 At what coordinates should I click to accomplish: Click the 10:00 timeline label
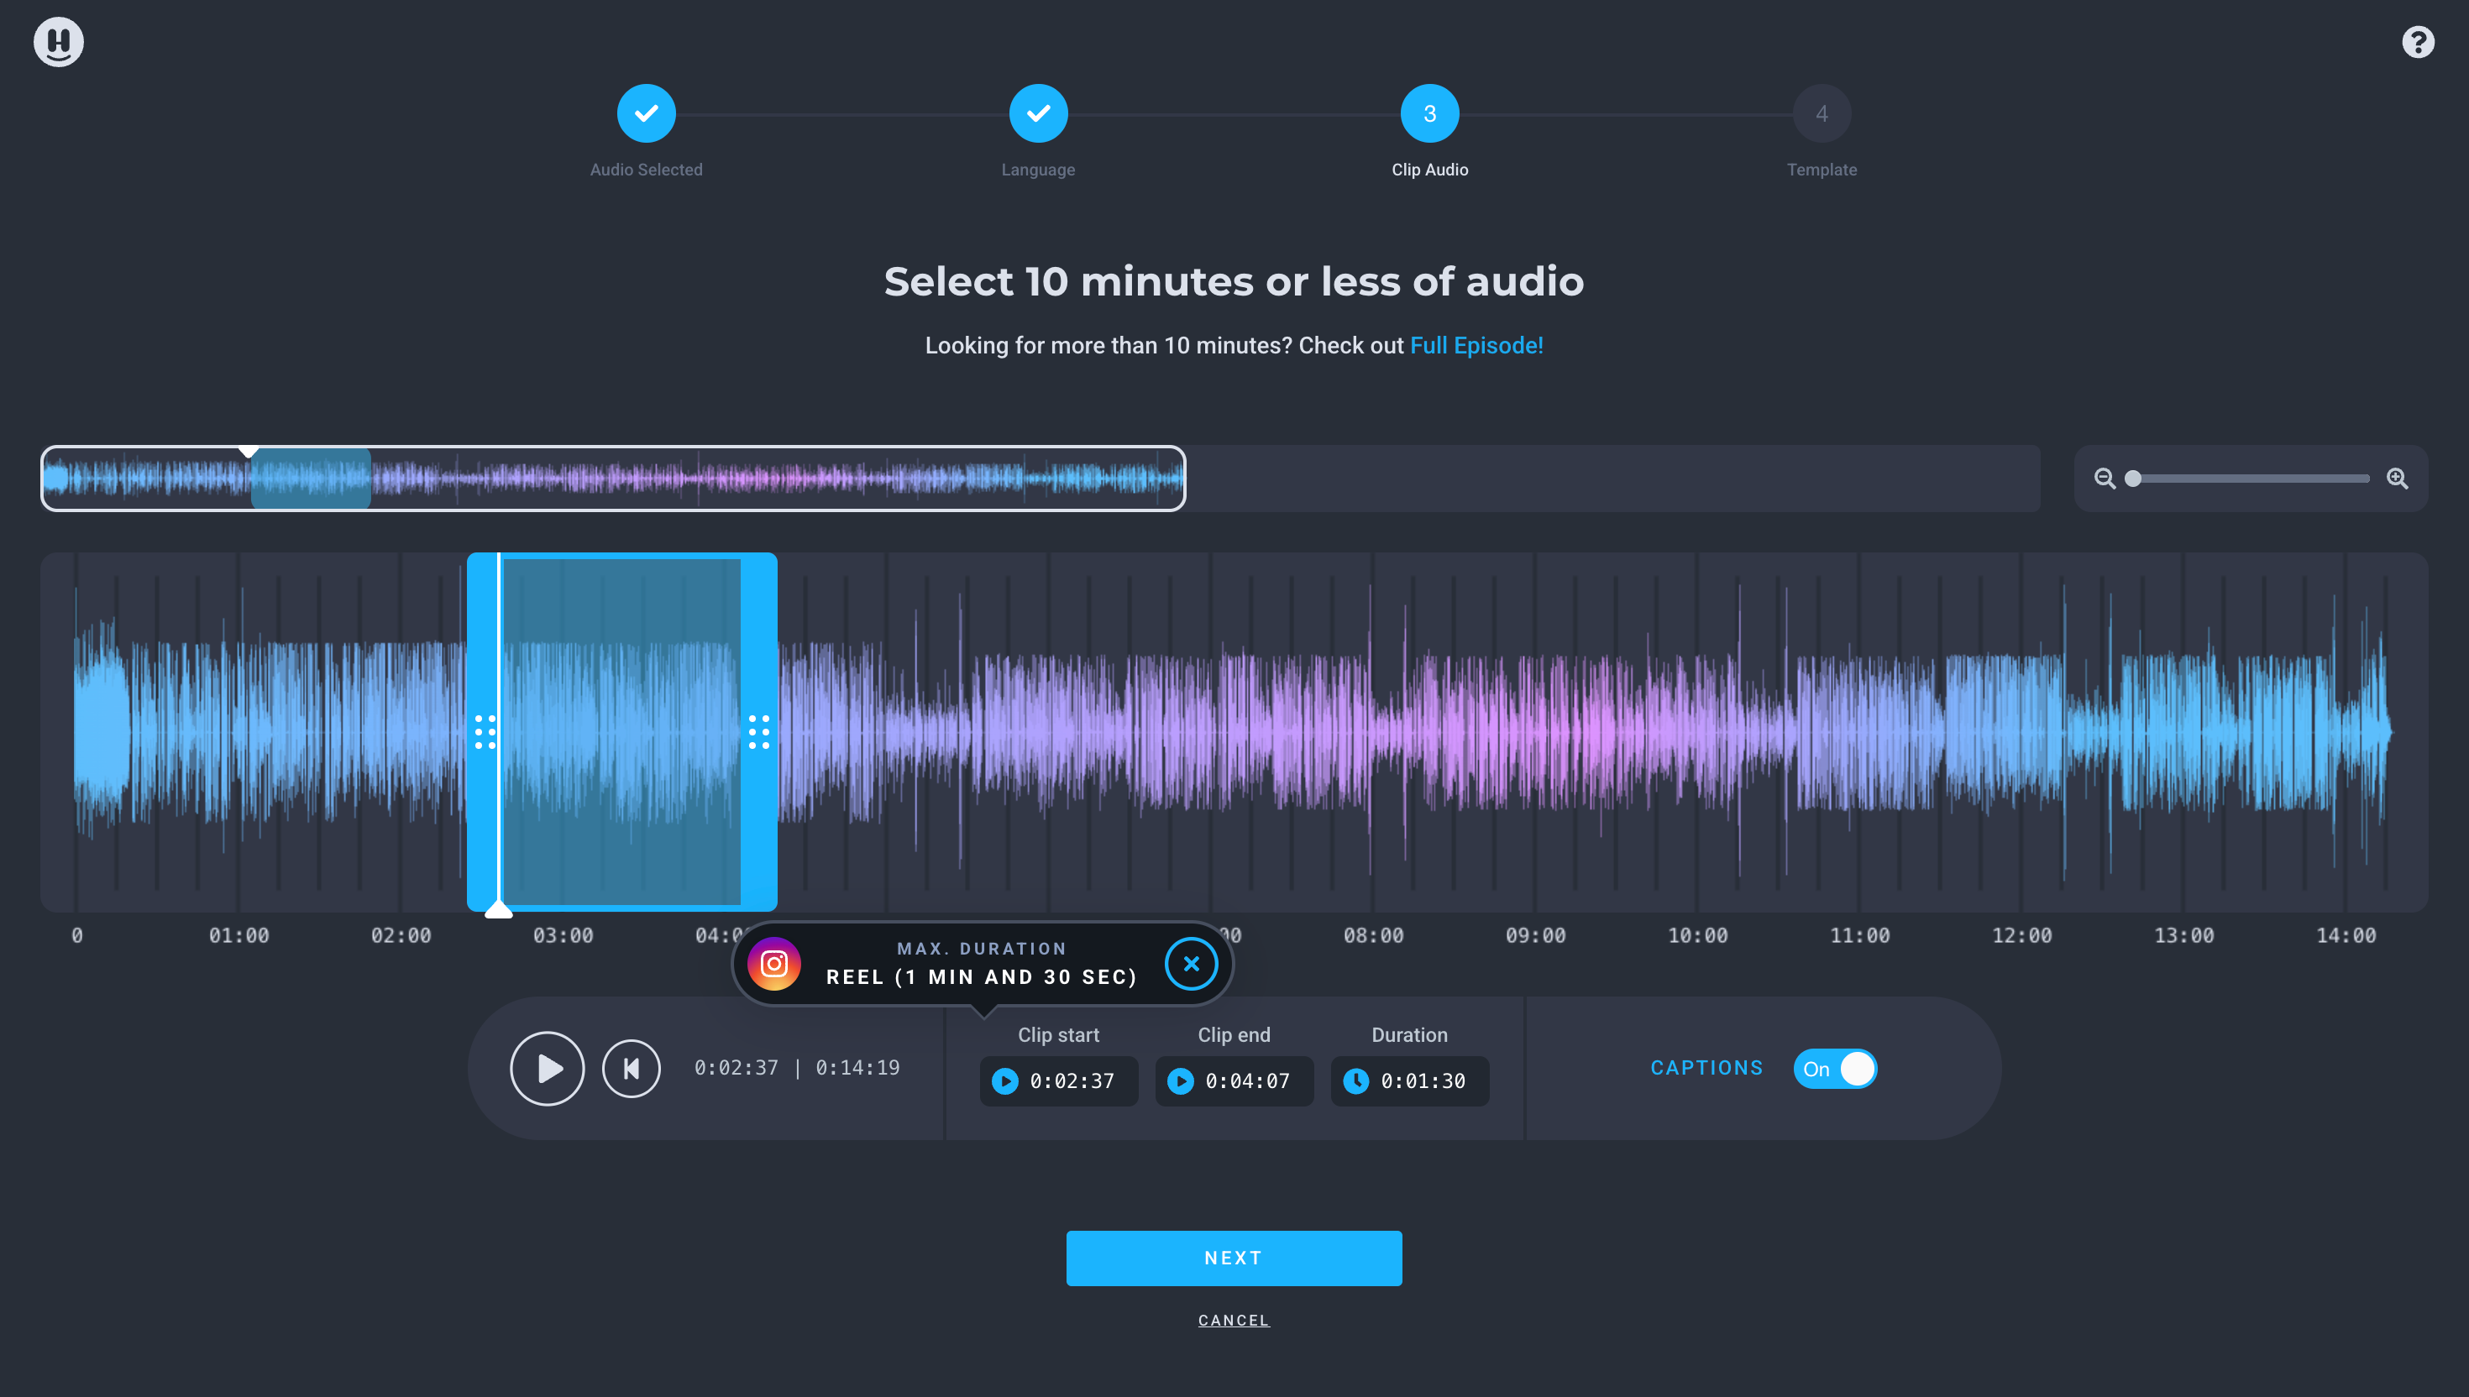pyautogui.click(x=1697, y=935)
